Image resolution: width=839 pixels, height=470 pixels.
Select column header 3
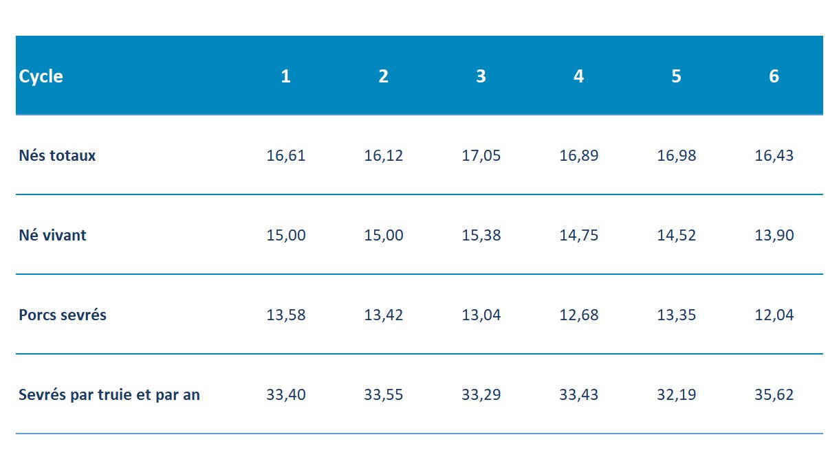coord(481,76)
